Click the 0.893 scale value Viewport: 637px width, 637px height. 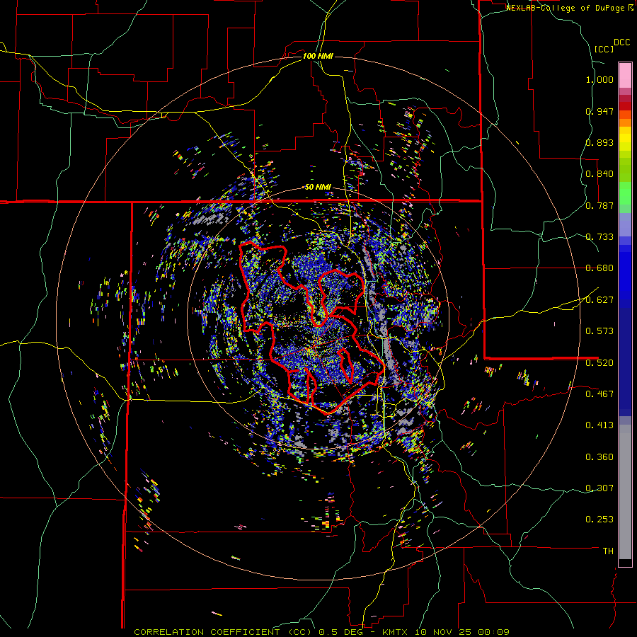tap(599, 142)
